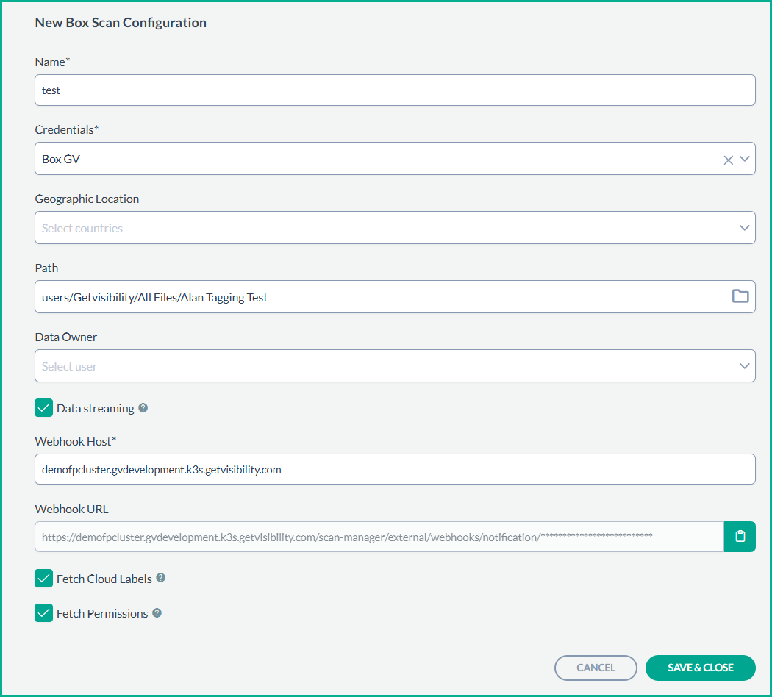Image resolution: width=772 pixels, height=697 pixels.
Task: Click help icon beside Fetch Permissions
Action: click(157, 612)
